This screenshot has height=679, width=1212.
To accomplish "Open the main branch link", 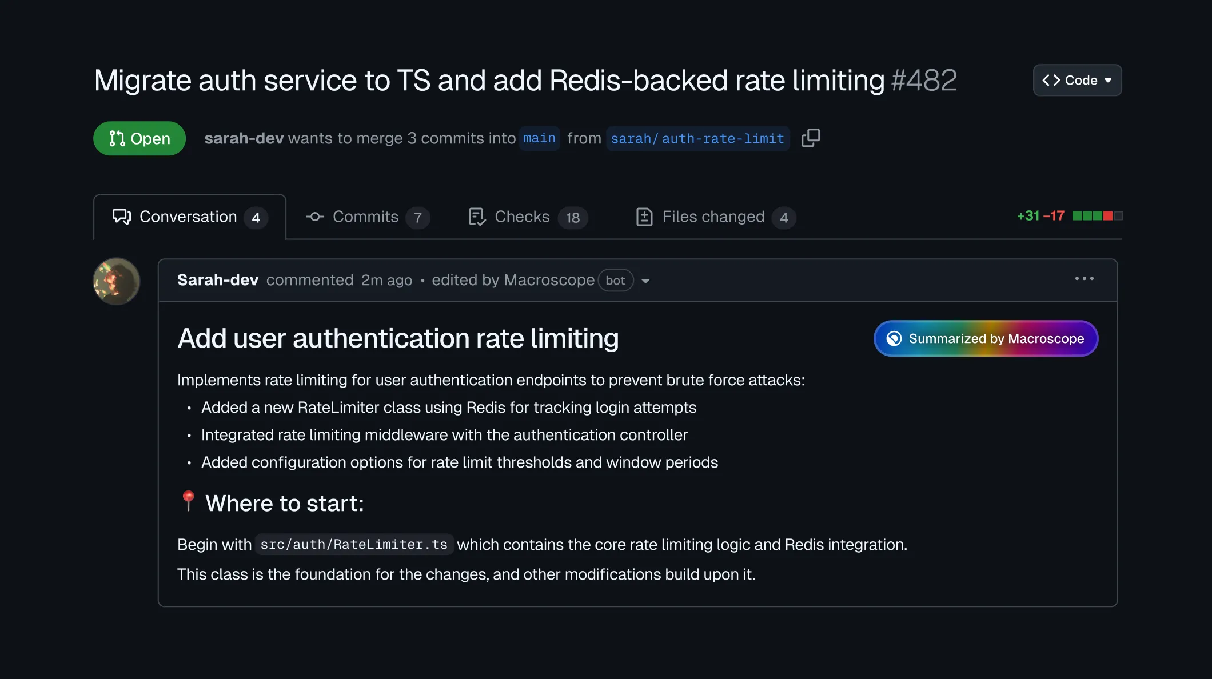I will coord(539,138).
